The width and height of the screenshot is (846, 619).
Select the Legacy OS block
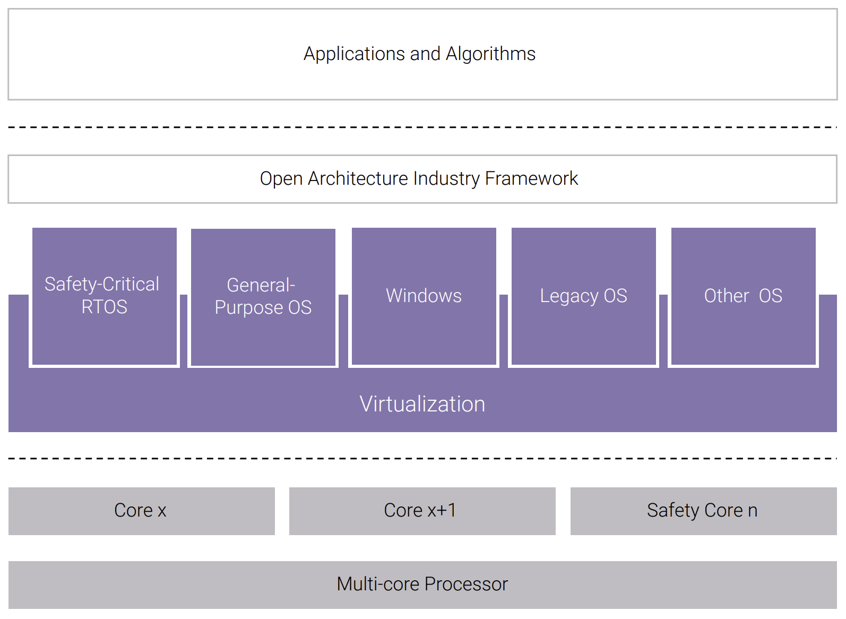coord(584,296)
